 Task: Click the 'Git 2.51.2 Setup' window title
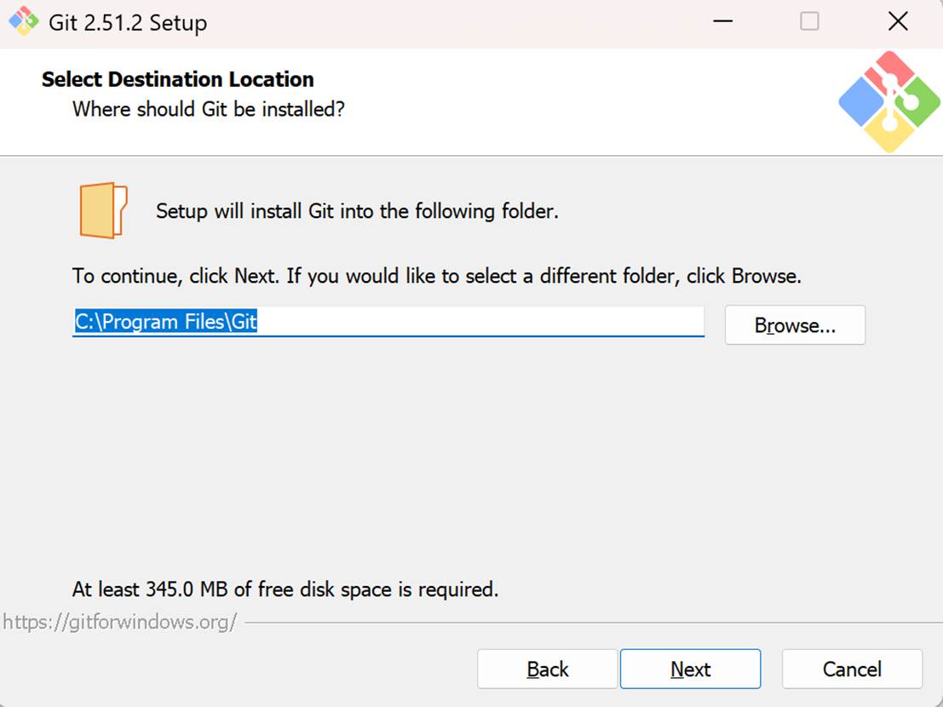coord(128,23)
